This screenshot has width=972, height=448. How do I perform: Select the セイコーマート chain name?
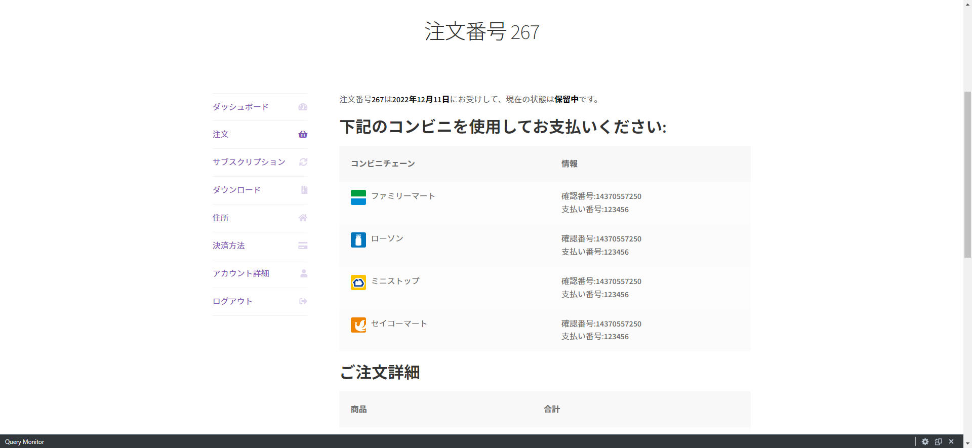click(x=399, y=323)
